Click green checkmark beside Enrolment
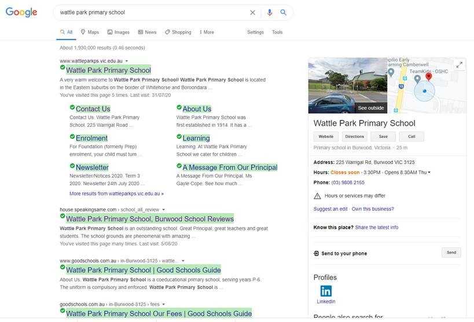This screenshot has height=322, width=474. 72,137
